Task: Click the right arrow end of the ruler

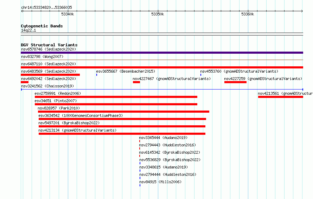Action: tap(302, 11)
